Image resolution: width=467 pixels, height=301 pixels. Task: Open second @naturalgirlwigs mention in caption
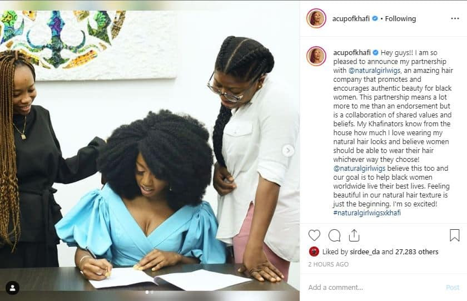(x=359, y=169)
